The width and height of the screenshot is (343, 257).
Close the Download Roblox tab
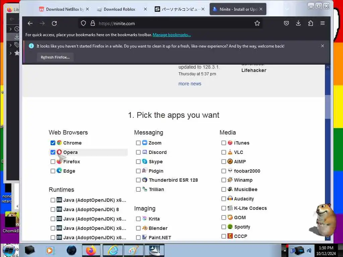(x=145, y=9)
